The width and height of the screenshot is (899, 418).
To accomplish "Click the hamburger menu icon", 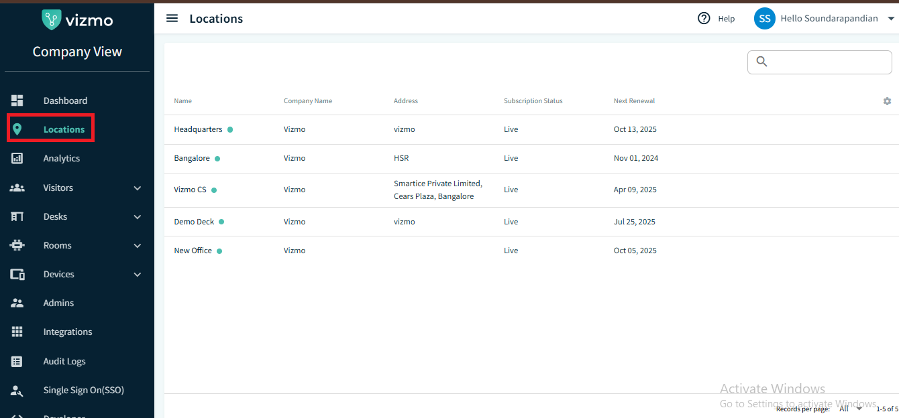I will 172,19.
